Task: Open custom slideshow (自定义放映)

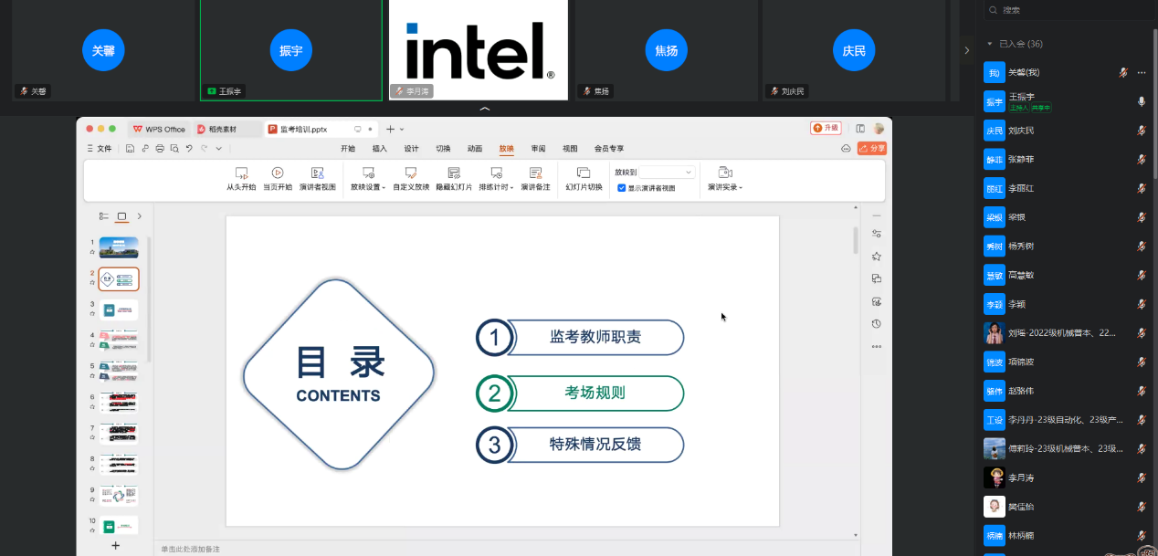Action: [411, 178]
